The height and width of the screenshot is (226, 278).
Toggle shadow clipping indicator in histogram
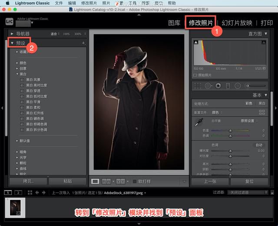pyautogui.click(x=196, y=42)
